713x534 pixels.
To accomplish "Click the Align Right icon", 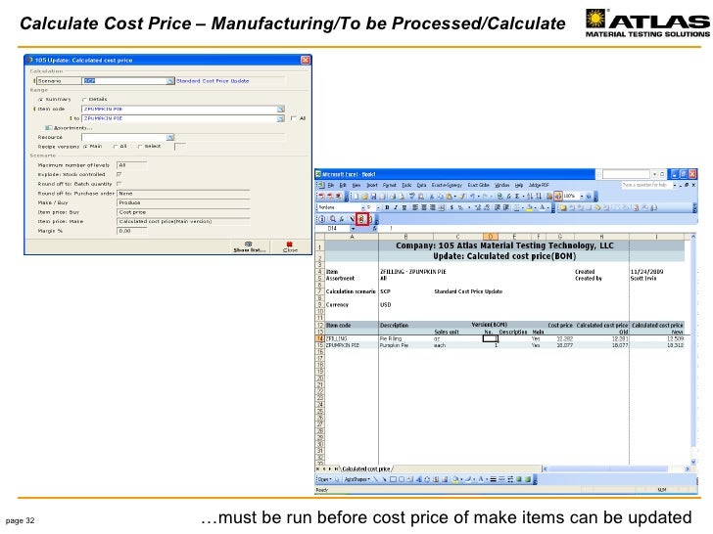I will coord(433,207).
